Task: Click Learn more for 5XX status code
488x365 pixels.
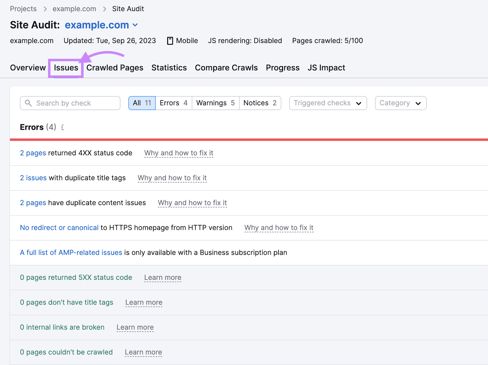Action: pos(162,277)
